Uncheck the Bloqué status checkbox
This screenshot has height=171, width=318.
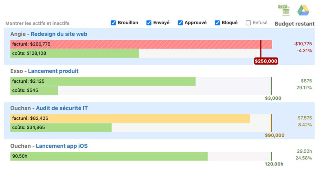[x=217, y=23]
